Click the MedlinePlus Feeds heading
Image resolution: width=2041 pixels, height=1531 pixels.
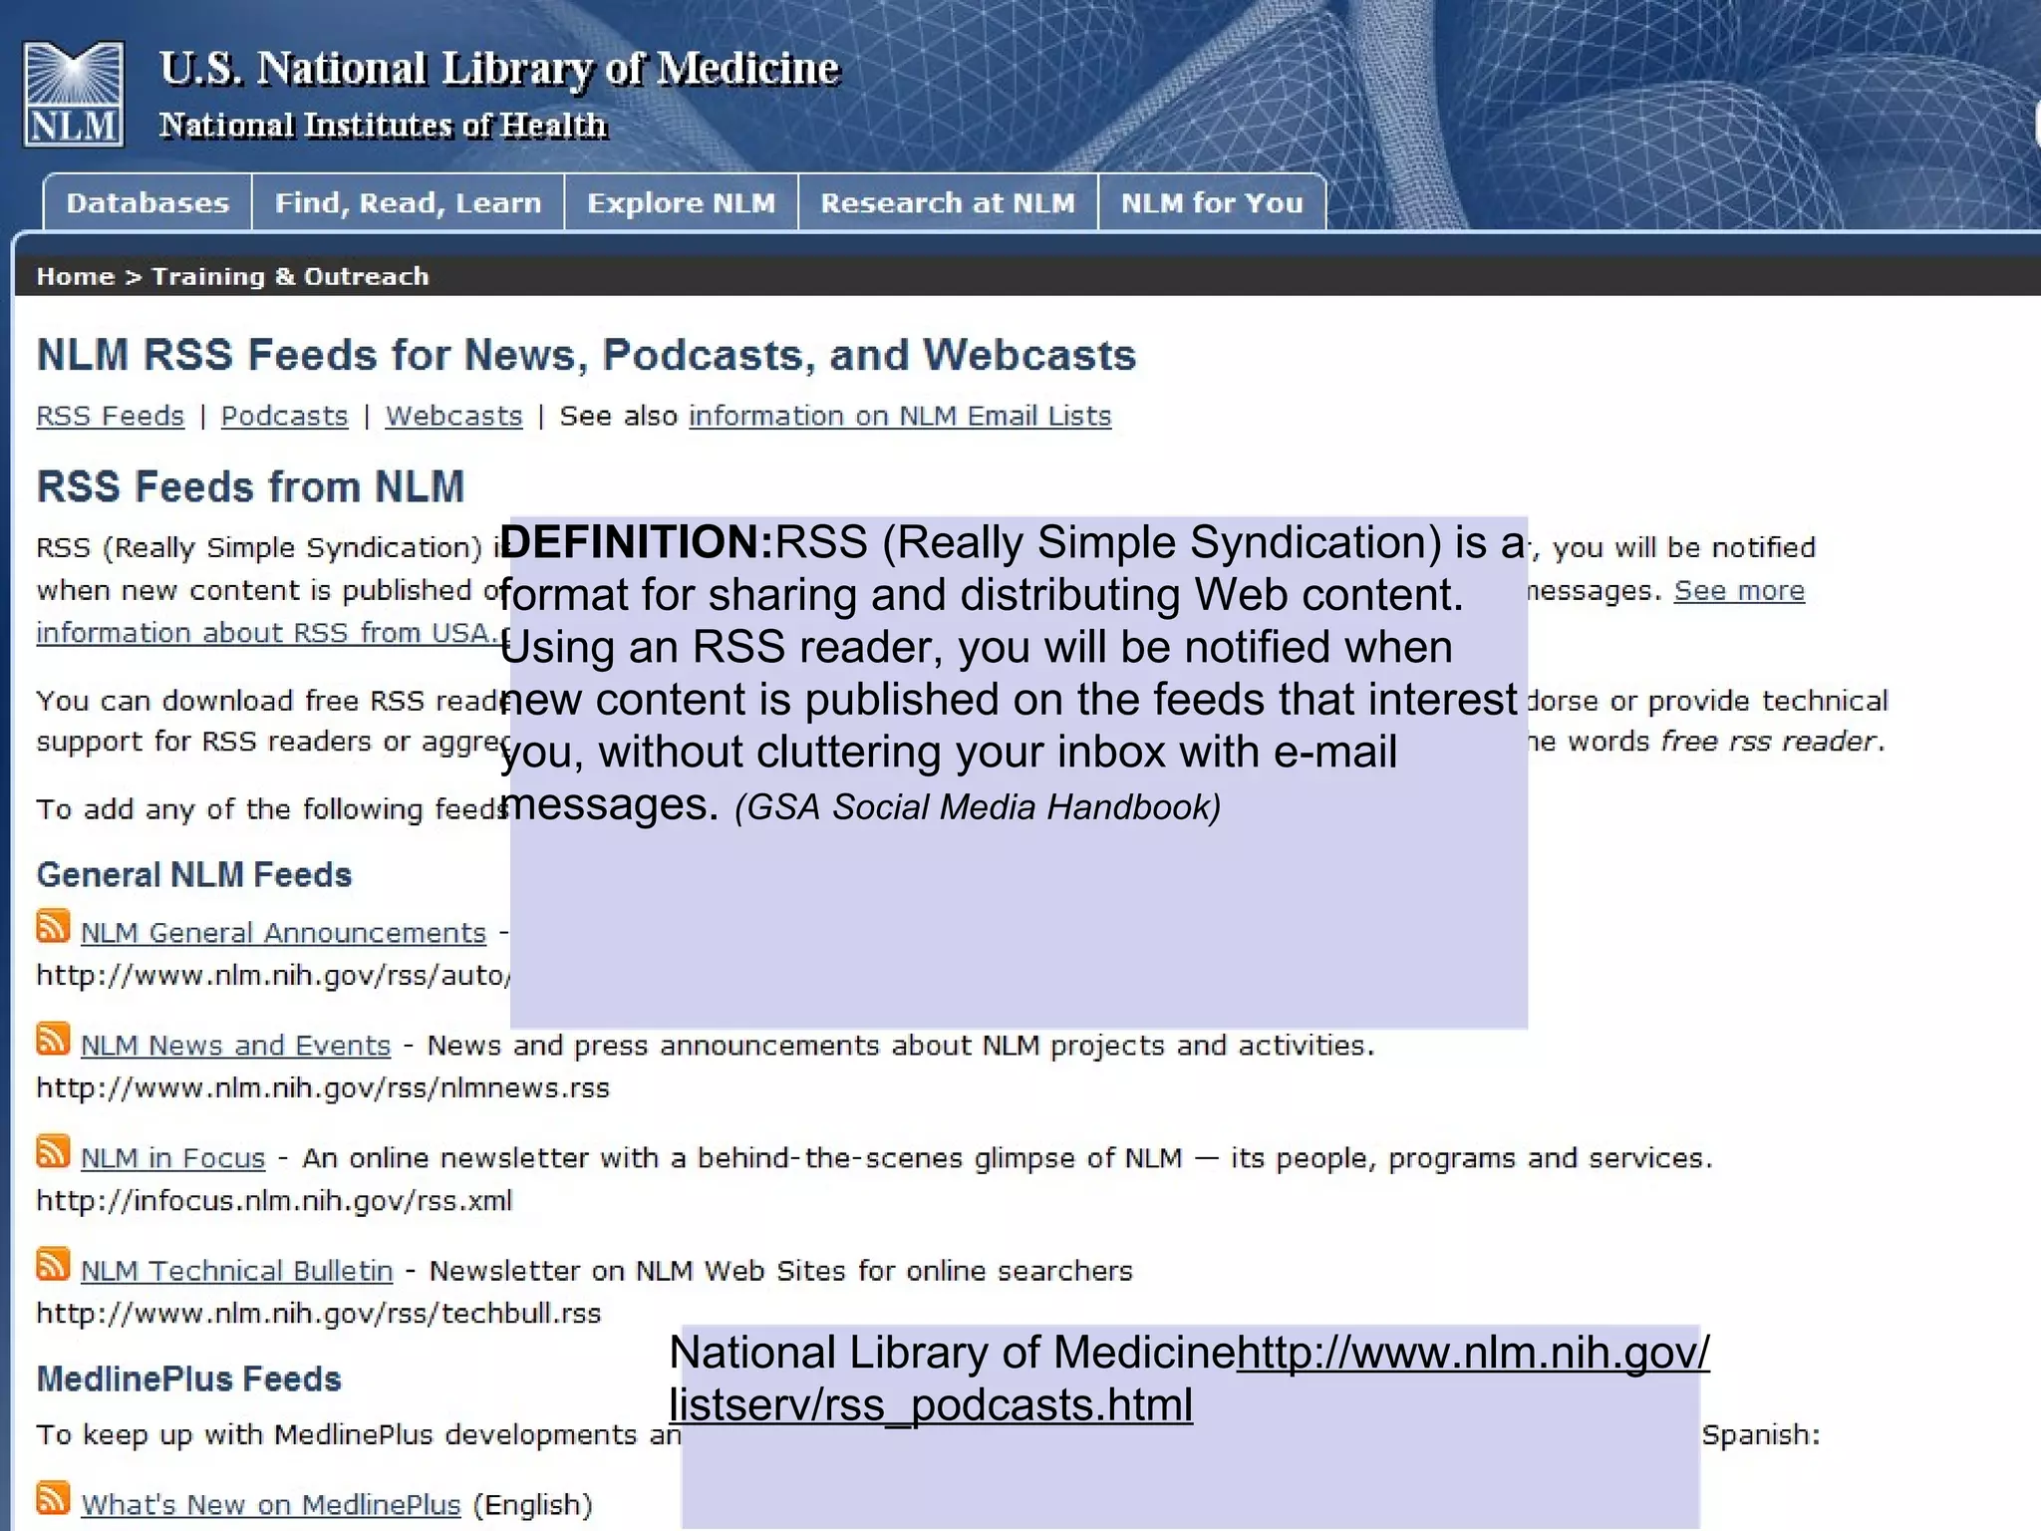tap(189, 1379)
